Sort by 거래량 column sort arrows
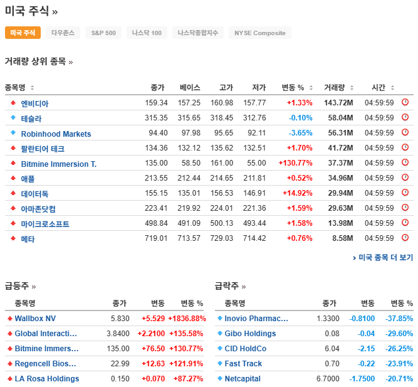This screenshot has height=387, width=418. click(352, 88)
